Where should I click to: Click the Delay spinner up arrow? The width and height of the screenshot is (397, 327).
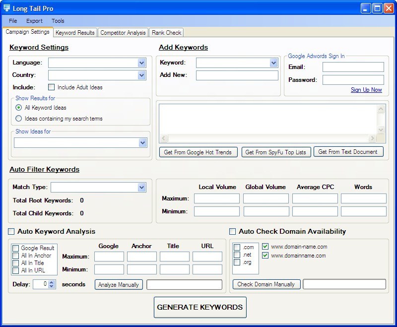pyautogui.click(x=52, y=282)
